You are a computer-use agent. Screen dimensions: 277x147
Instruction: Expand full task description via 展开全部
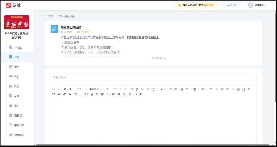[159, 58]
